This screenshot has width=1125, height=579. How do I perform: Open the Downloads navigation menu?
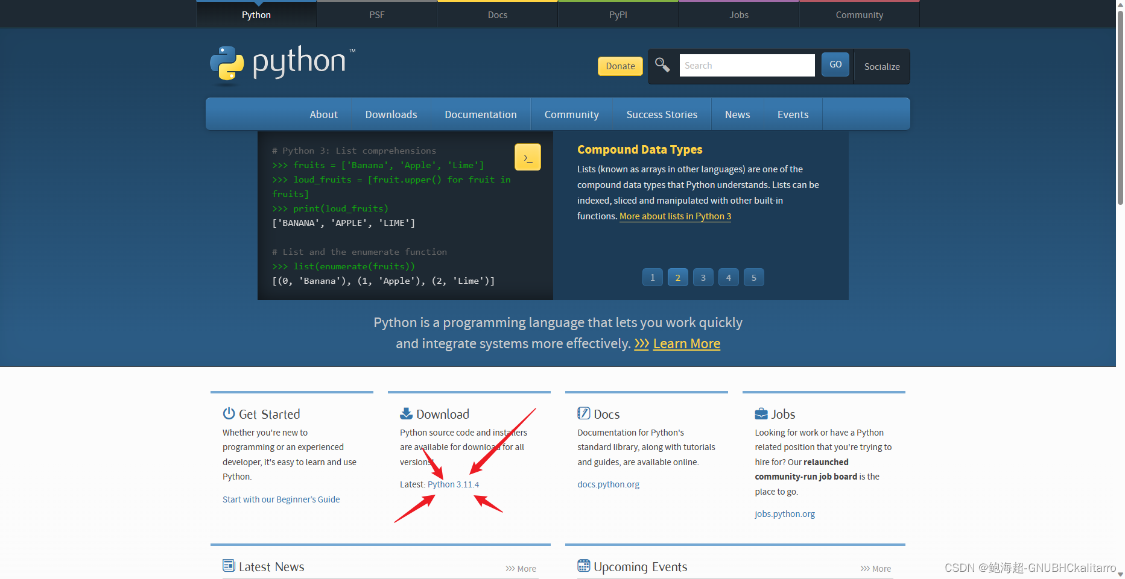tap(391, 114)
